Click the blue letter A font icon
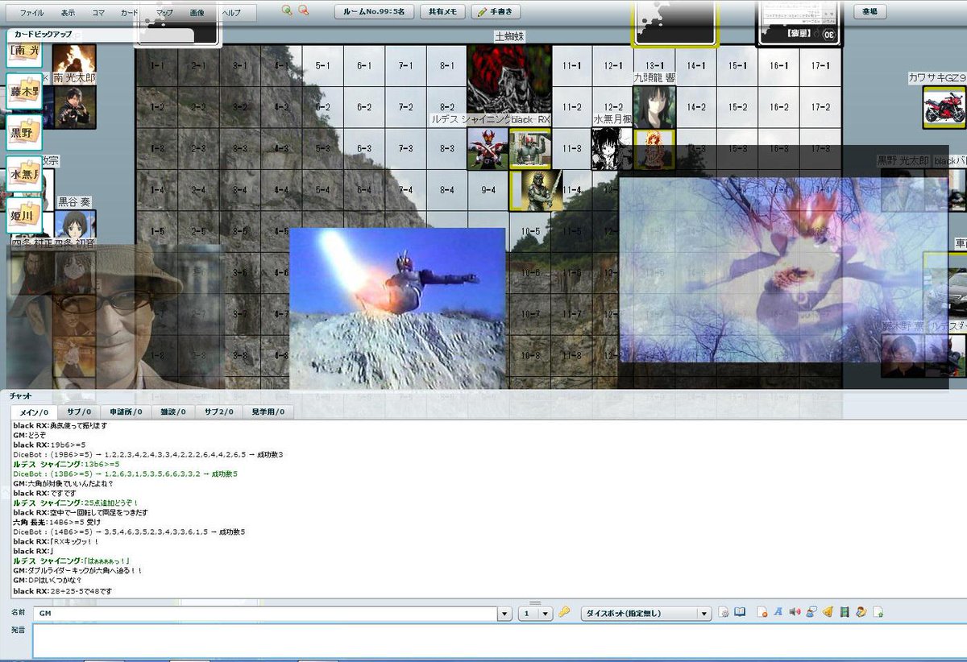 [x=778, y=612]
